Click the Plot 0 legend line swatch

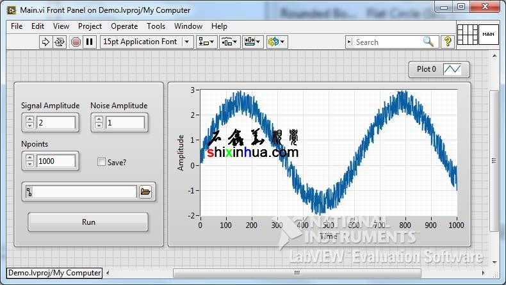[x=455, y=69]
